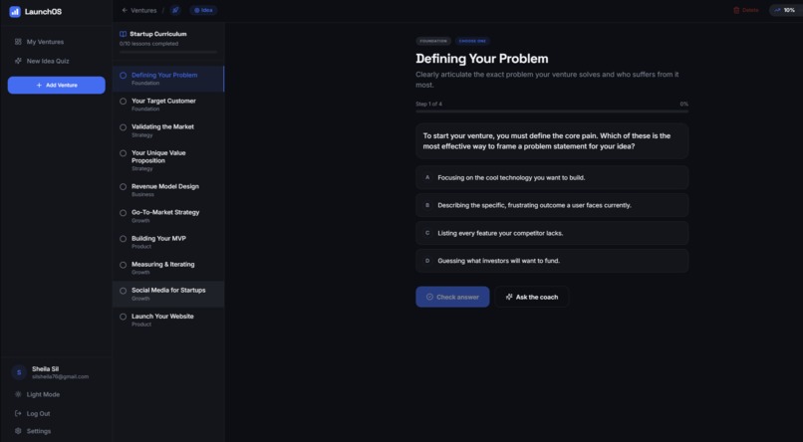The width and height of the screenshot is (803, 442).
Task: Open the Measuring & Iterating lesson
Action: pyautogui.click(x=168, y=268)
